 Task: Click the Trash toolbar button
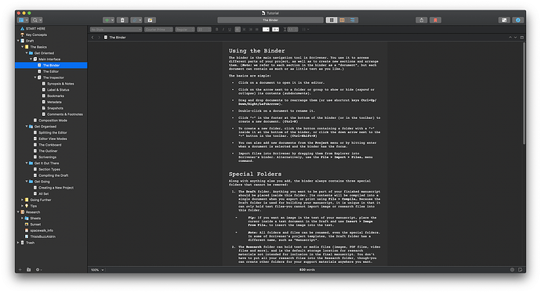click(x=122, y=20)
